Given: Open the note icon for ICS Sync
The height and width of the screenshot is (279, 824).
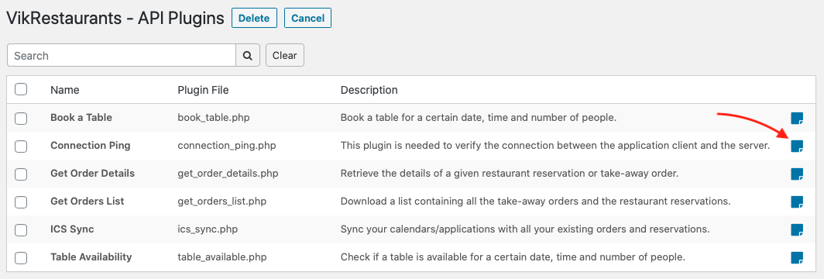Looking at the screenshot, I should tap(797, 229).
